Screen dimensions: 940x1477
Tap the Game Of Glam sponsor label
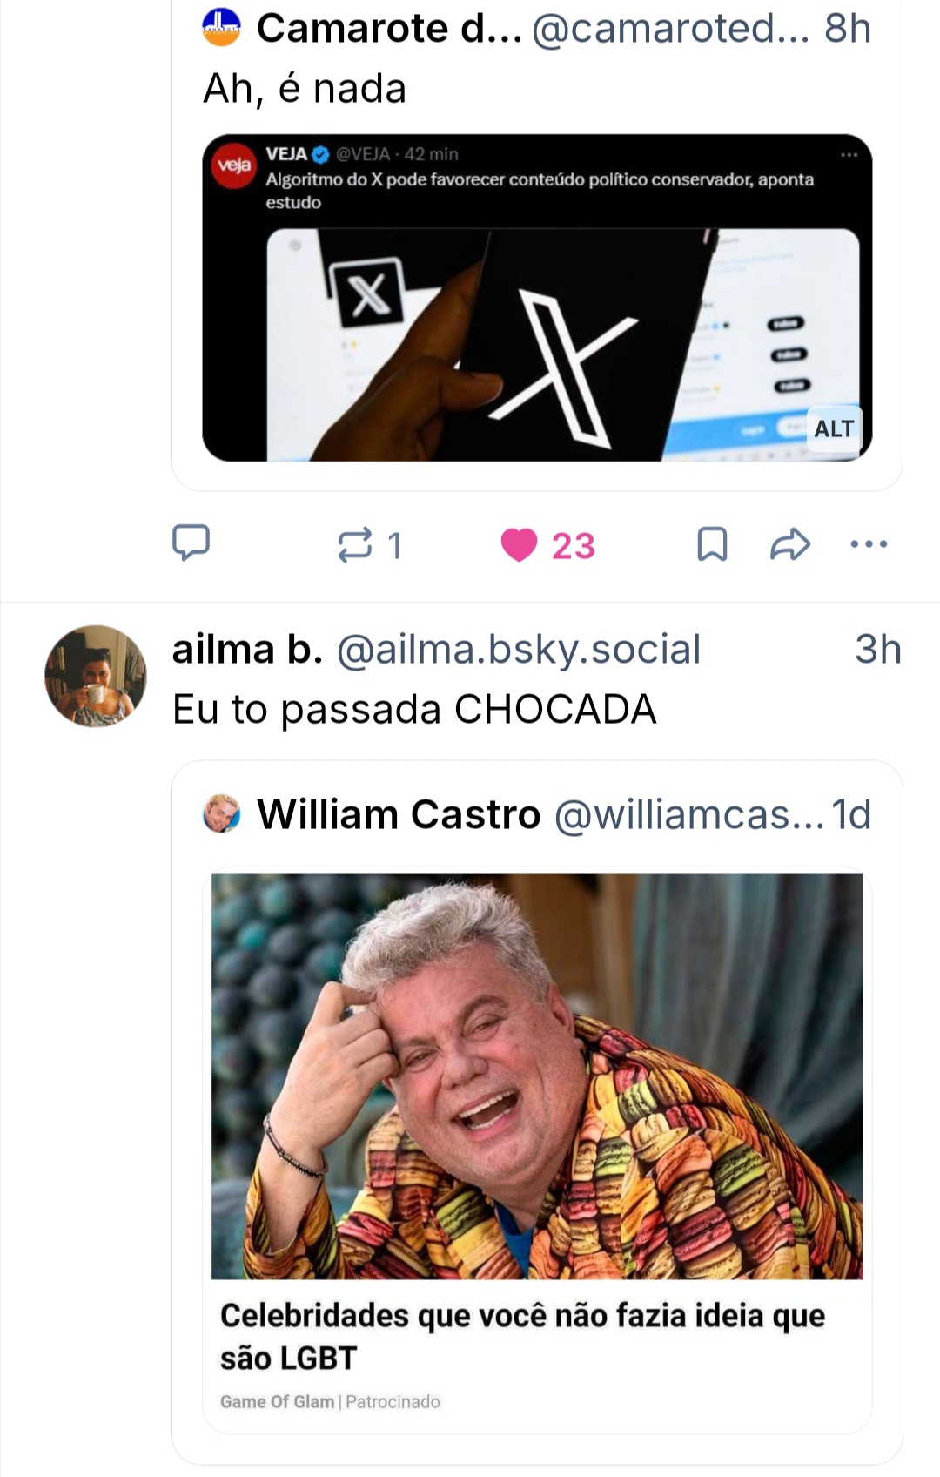tap(277, 1402)
